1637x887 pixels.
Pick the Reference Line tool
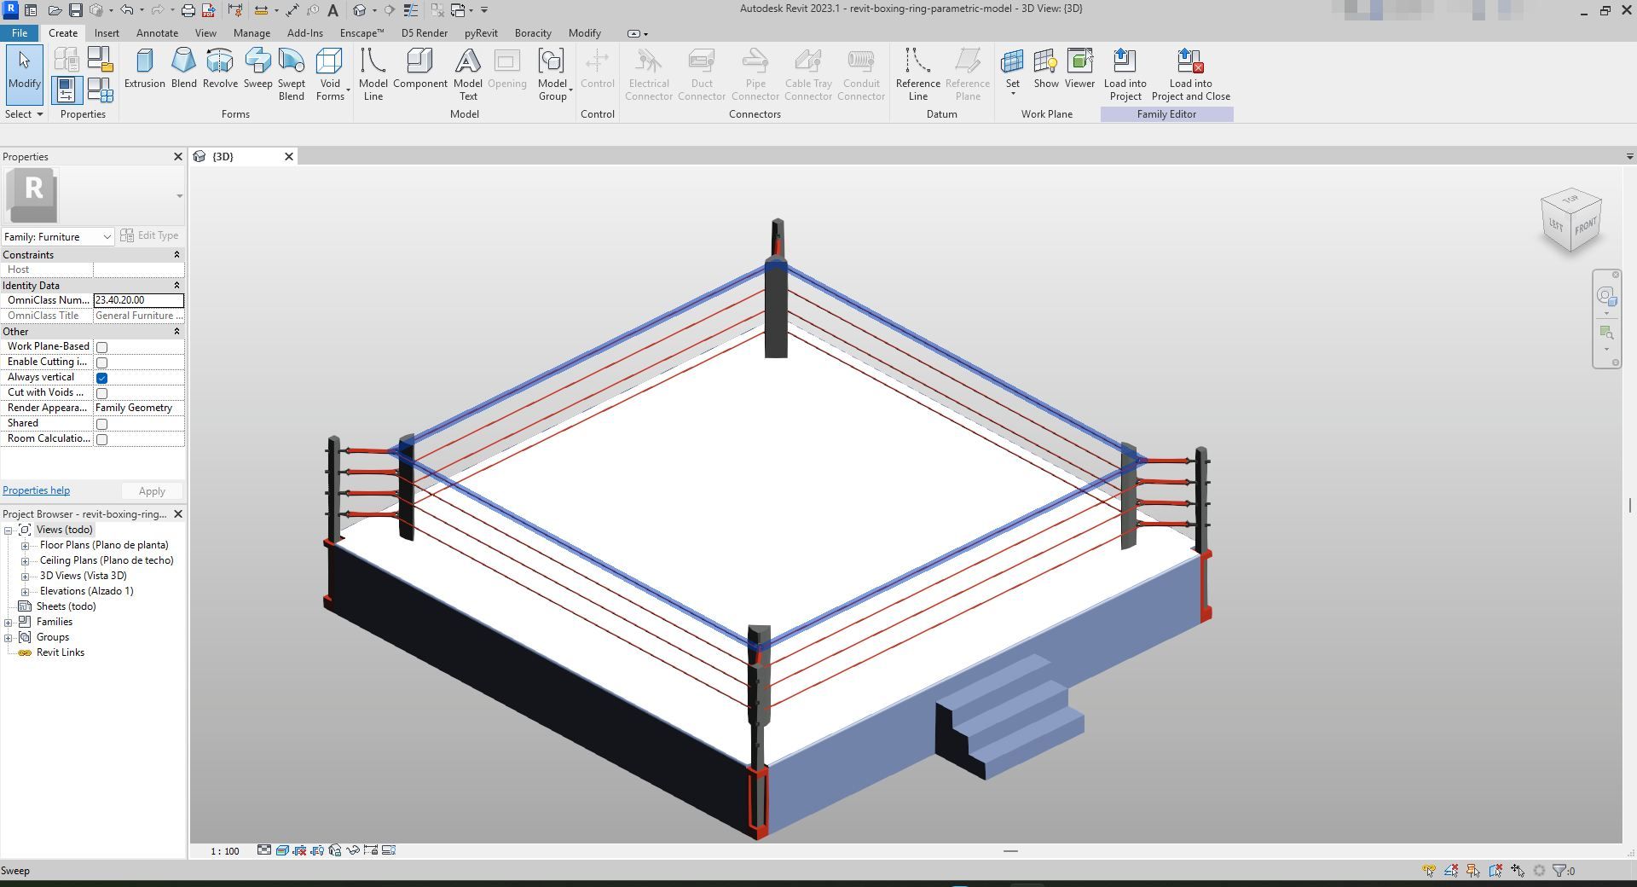click(x=917, y=74)
